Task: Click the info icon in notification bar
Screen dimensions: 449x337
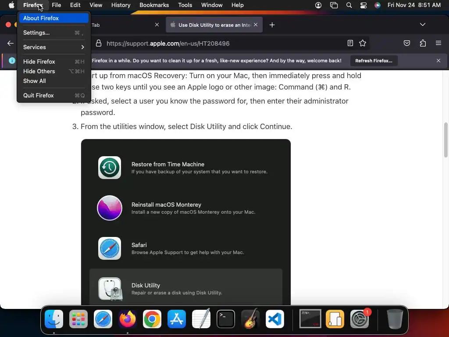Action: click(x=12, y=61)
